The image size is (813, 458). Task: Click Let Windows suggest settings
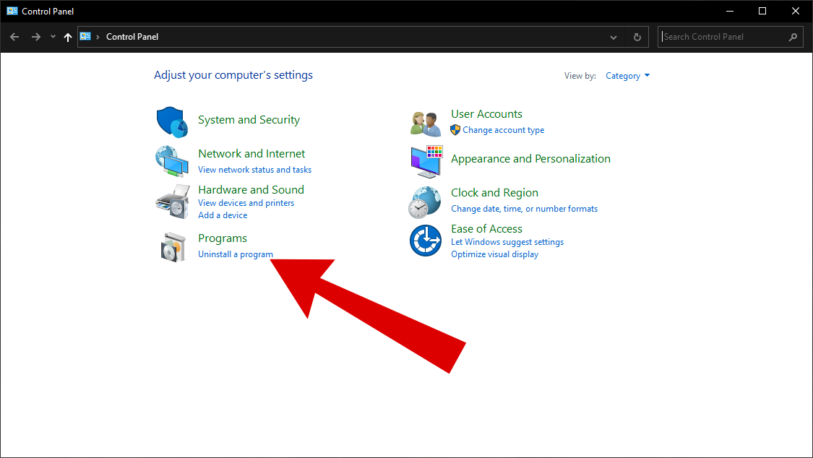click(507, 242)
